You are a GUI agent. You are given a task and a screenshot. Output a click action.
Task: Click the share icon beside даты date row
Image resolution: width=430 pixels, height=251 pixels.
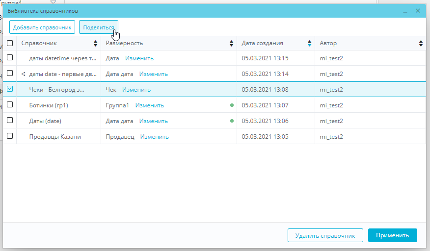coord(24,74)
